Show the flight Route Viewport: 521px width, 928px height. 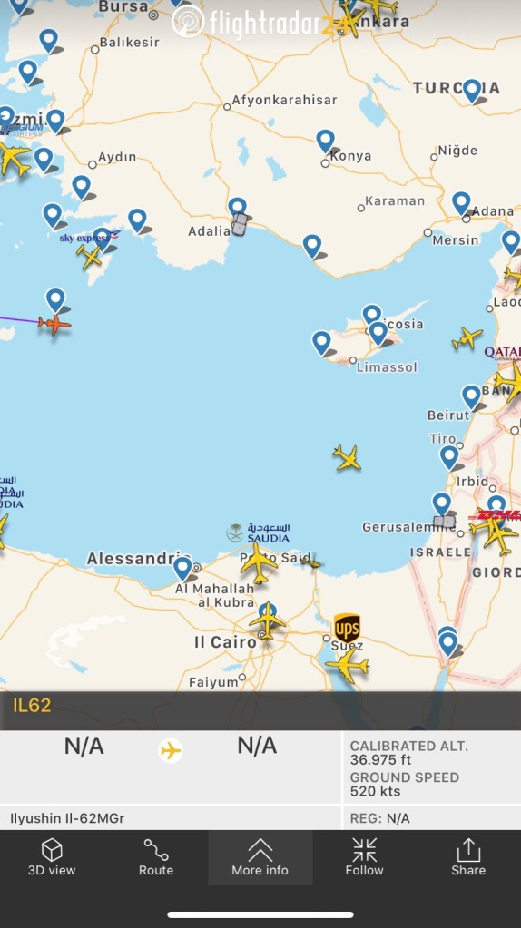156,857
